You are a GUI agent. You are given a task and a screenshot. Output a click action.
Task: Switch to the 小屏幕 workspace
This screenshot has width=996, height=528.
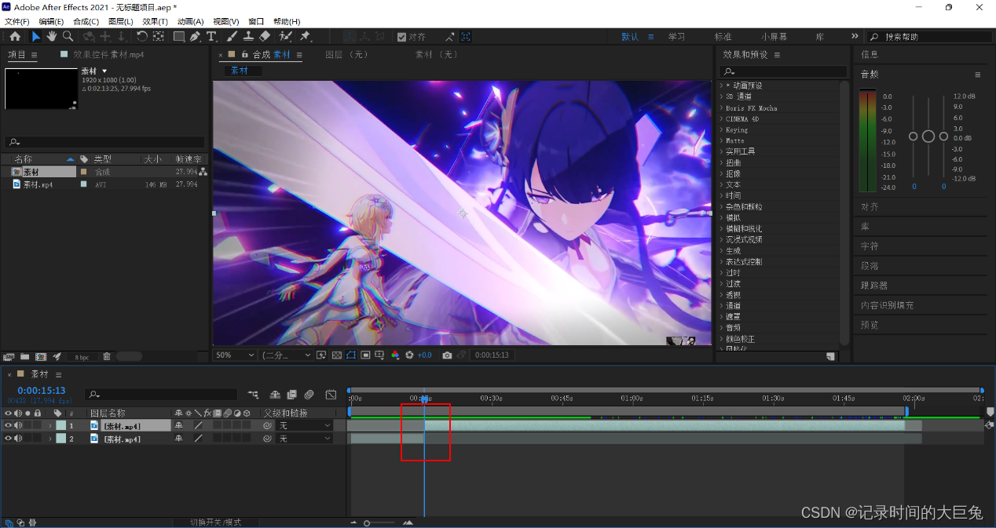click(x=774, y=37)
